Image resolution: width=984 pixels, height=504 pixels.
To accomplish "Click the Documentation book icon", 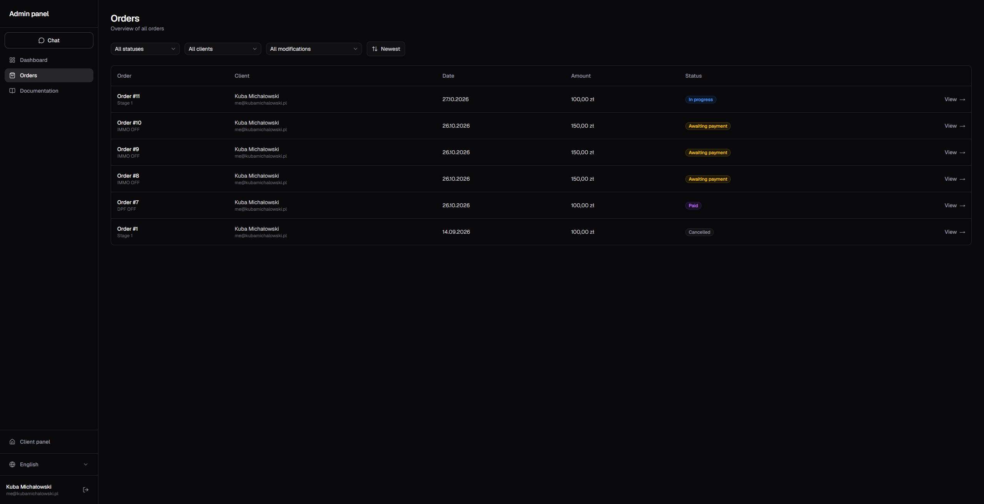I will (x=12, y=91).
